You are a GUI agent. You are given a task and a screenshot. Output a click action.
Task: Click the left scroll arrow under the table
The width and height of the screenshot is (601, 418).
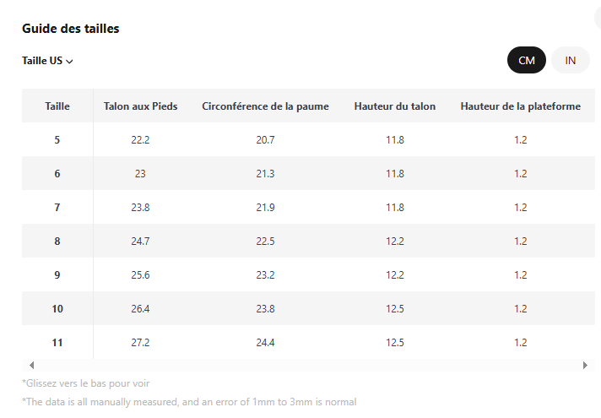[x=32, y=365]
